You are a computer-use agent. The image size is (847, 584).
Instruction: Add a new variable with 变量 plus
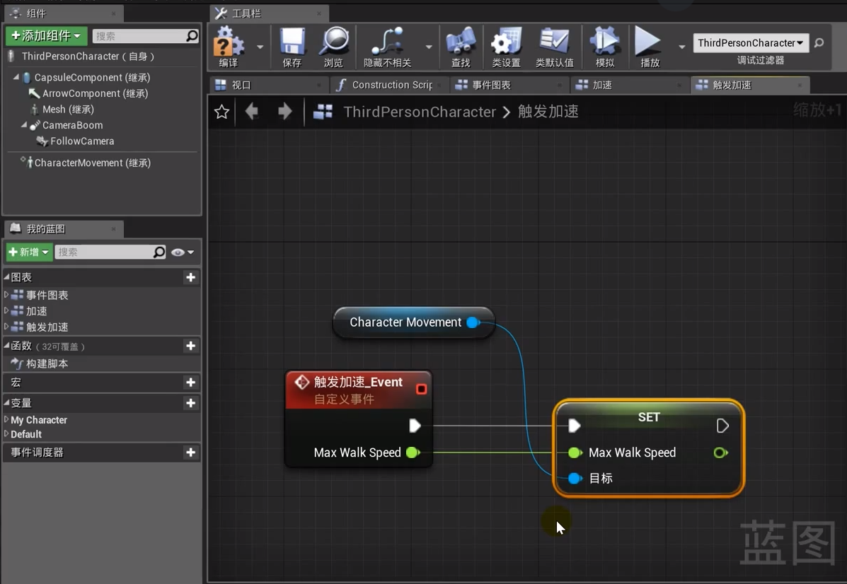pos(190,403)
